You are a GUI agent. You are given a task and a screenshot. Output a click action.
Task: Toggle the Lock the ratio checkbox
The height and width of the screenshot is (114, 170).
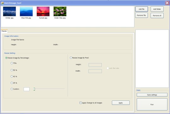[108, 68]
